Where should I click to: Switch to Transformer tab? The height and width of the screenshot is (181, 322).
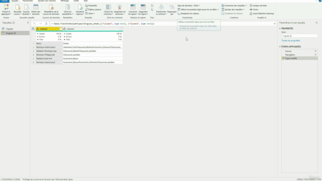(x=28, y=1)
